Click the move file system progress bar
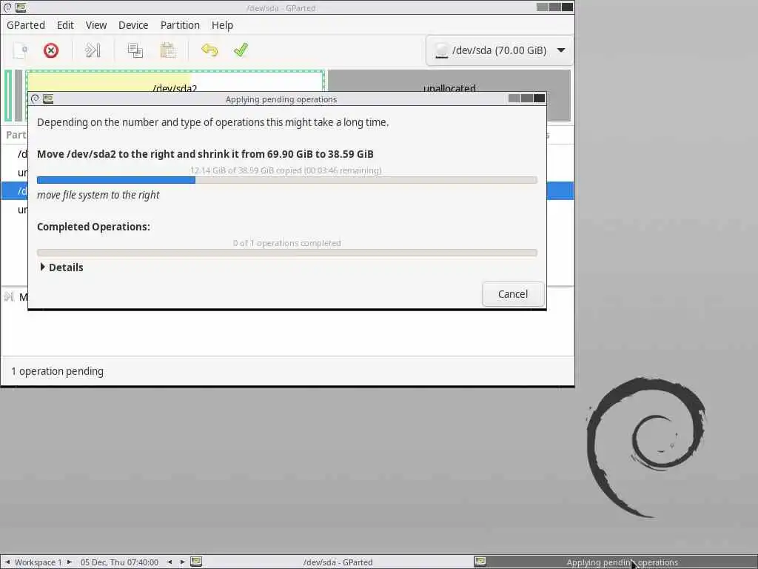 [287, 180]
